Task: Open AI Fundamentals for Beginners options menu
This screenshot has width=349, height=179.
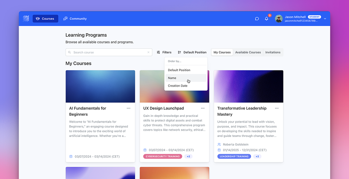Action: (128, 108)
